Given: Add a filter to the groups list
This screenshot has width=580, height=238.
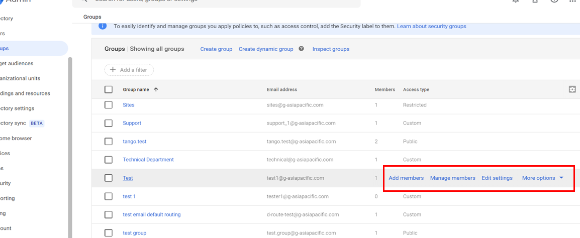Looking at the screenshot, I should [129, 69].
